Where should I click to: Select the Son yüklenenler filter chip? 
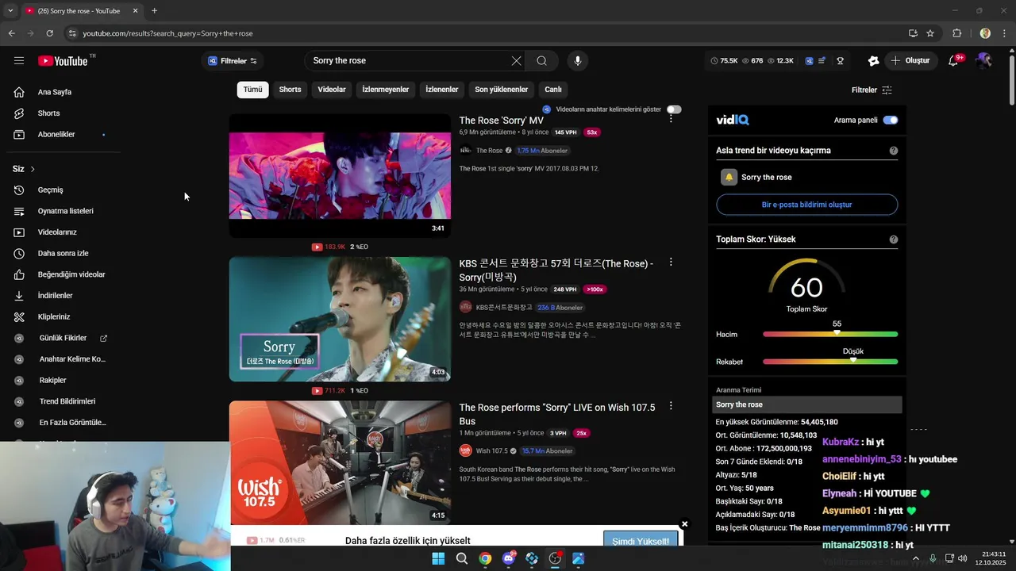coord(502,90)
